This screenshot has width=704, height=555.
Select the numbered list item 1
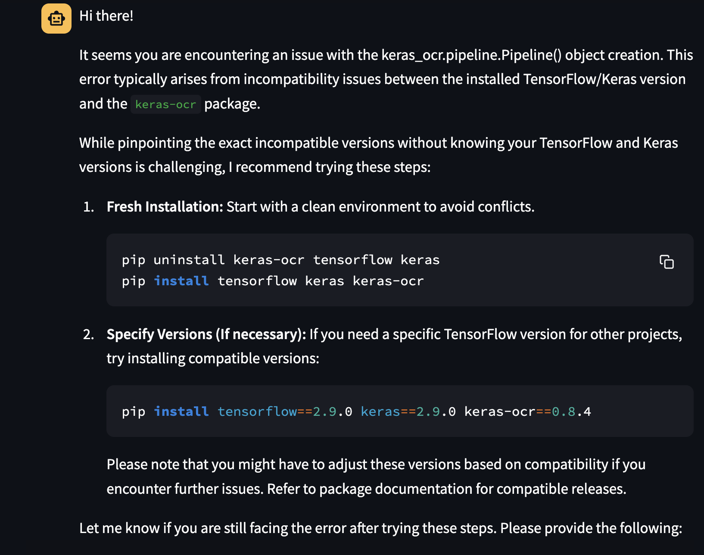87,207
